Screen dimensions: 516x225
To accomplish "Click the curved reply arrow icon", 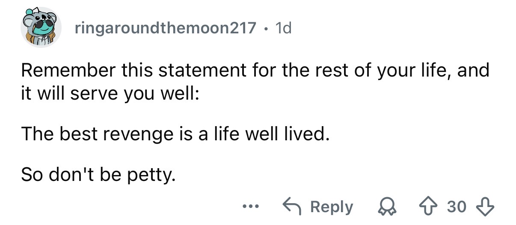I will pyautogui.click(x=292, y=207).
